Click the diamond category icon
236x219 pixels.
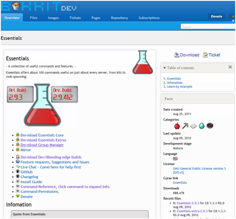point(202,126)
